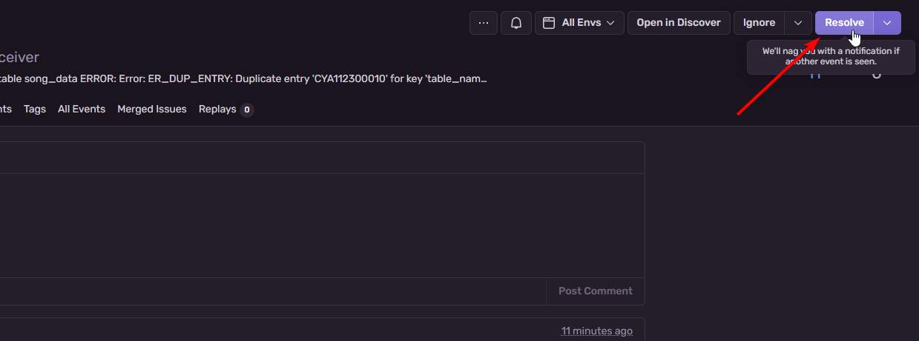
Task: Click the Replays count badge
Action: pos(247,110)
